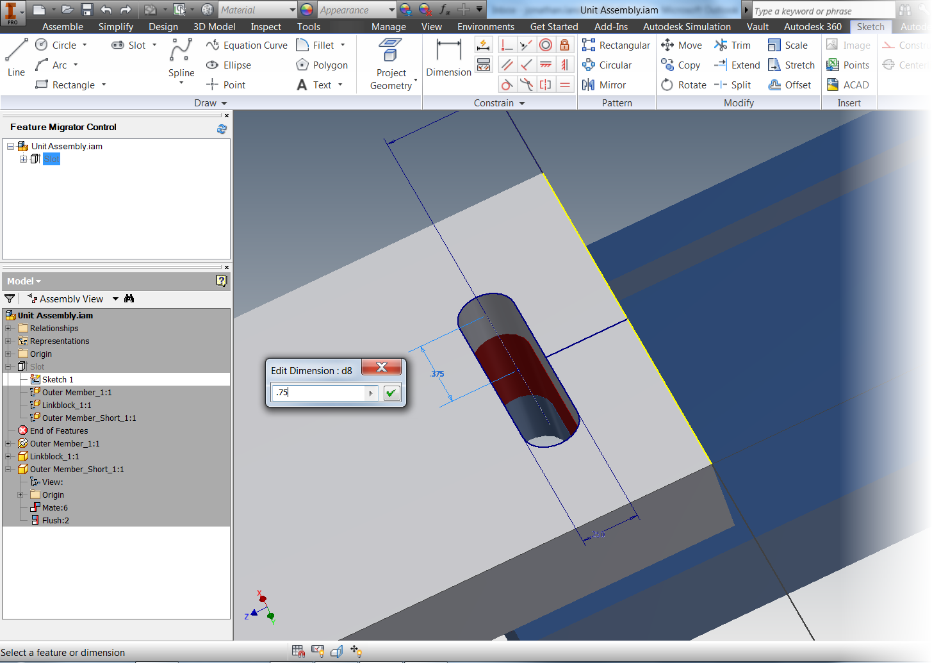Click the Save icon in quick access toolbar
The width and height of the screenshot is (932, 663).
point(87,10)
